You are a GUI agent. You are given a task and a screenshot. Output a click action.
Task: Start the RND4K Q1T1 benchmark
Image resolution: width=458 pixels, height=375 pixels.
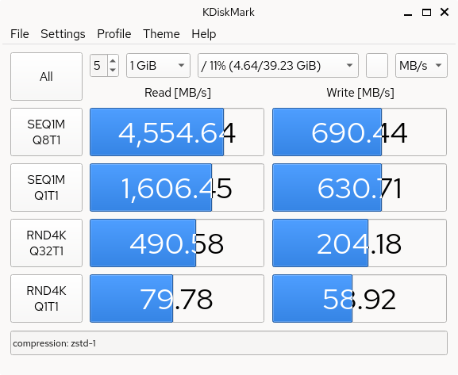point(47,298)
